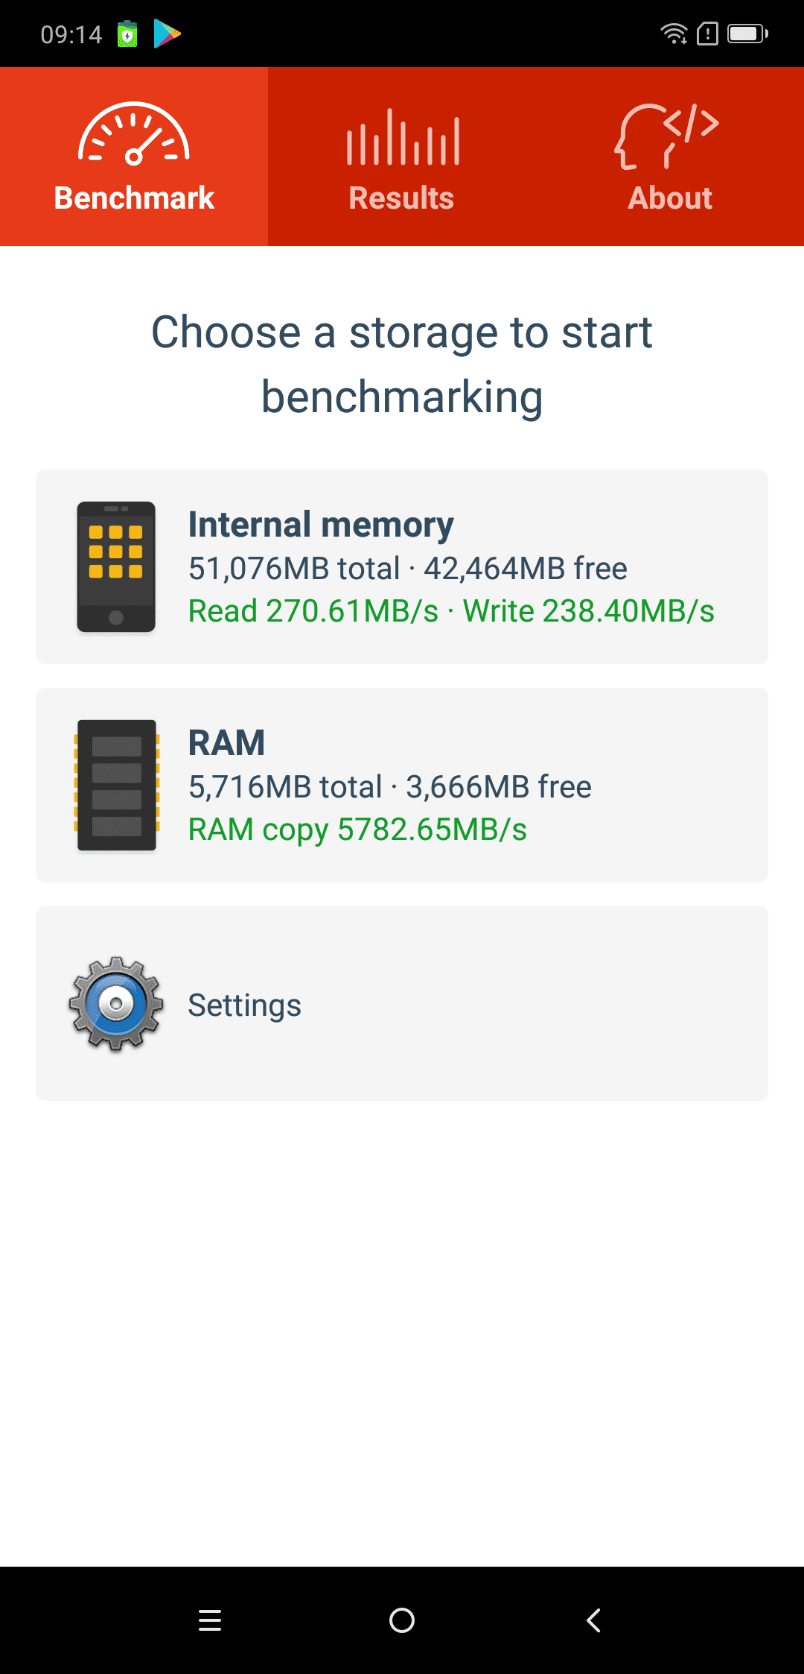The image size is (804, 1674).
Task: Select the Benchmark tab label
Action: click(134, 198)
